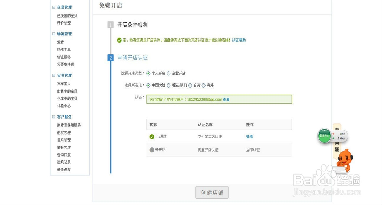
Task: Open 我要寄快递 in sidebar
Action: point(66,65)
